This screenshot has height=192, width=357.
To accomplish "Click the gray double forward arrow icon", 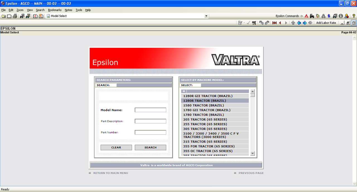I will click(310, 23).
